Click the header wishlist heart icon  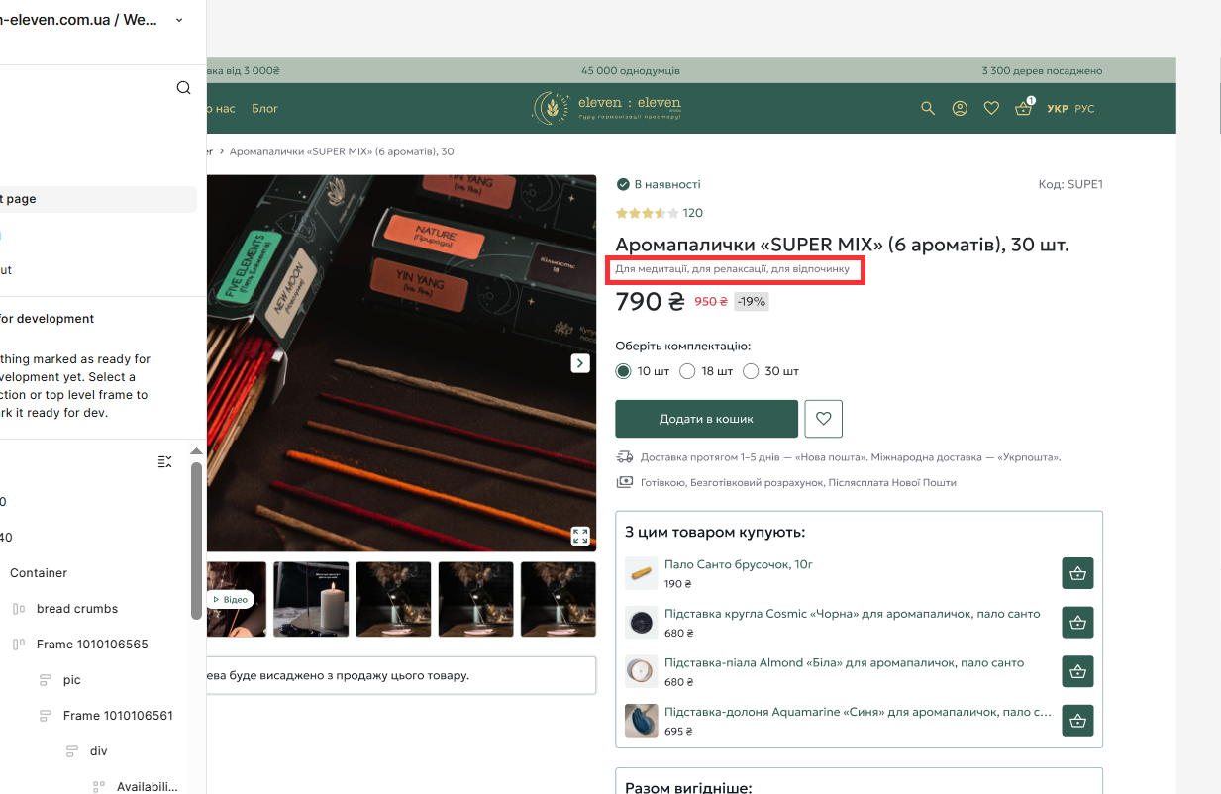point(991,109)
